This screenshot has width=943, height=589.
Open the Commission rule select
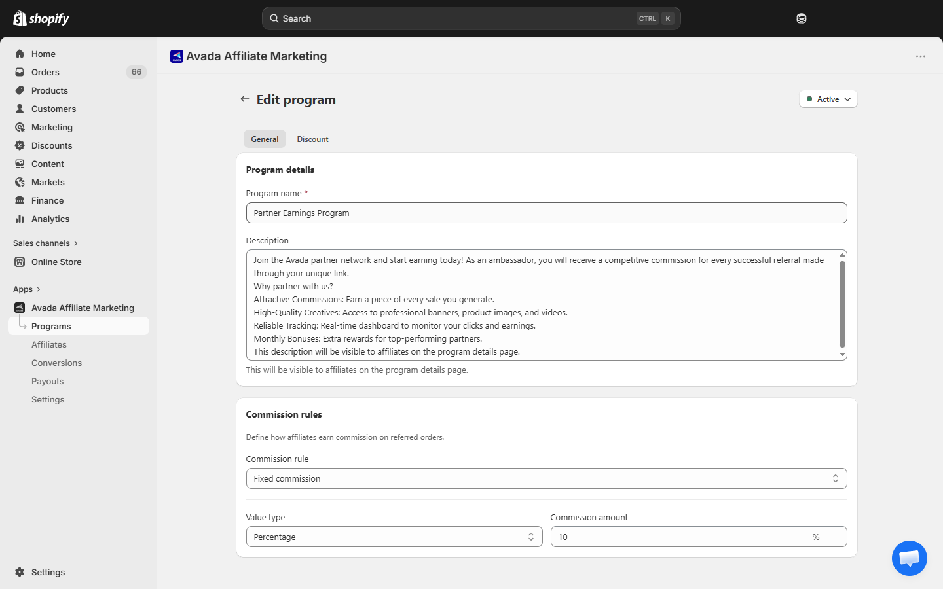tap(546, 478)
